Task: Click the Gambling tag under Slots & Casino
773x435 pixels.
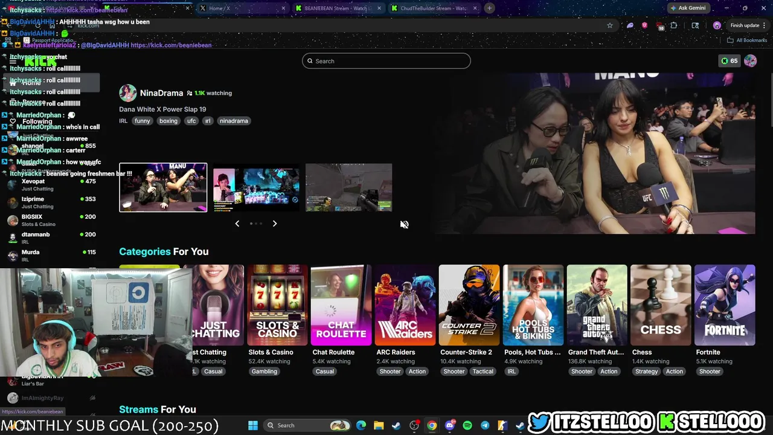Action: point(265,372)
